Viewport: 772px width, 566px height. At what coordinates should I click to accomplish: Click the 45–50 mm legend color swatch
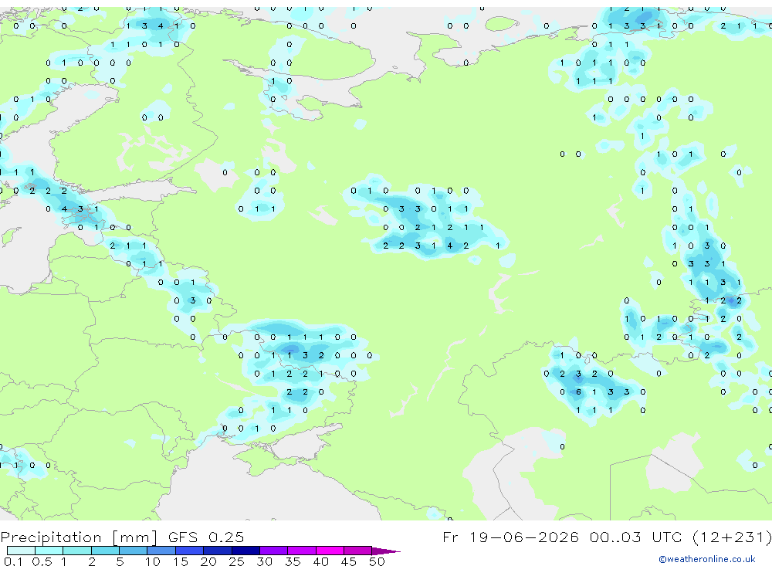point(358,551)
